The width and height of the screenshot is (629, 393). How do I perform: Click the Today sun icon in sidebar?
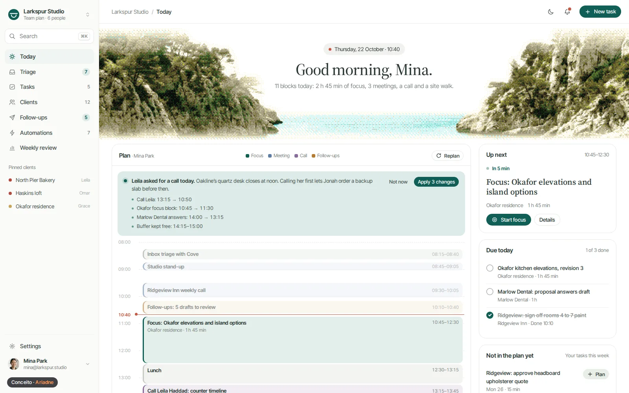point(12,57)
